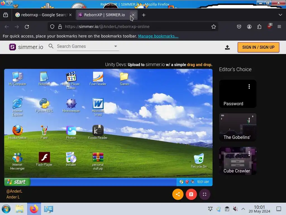Open Paint desktop icon
The width and height of the screenshot is (286, 215).
[44, 132]
